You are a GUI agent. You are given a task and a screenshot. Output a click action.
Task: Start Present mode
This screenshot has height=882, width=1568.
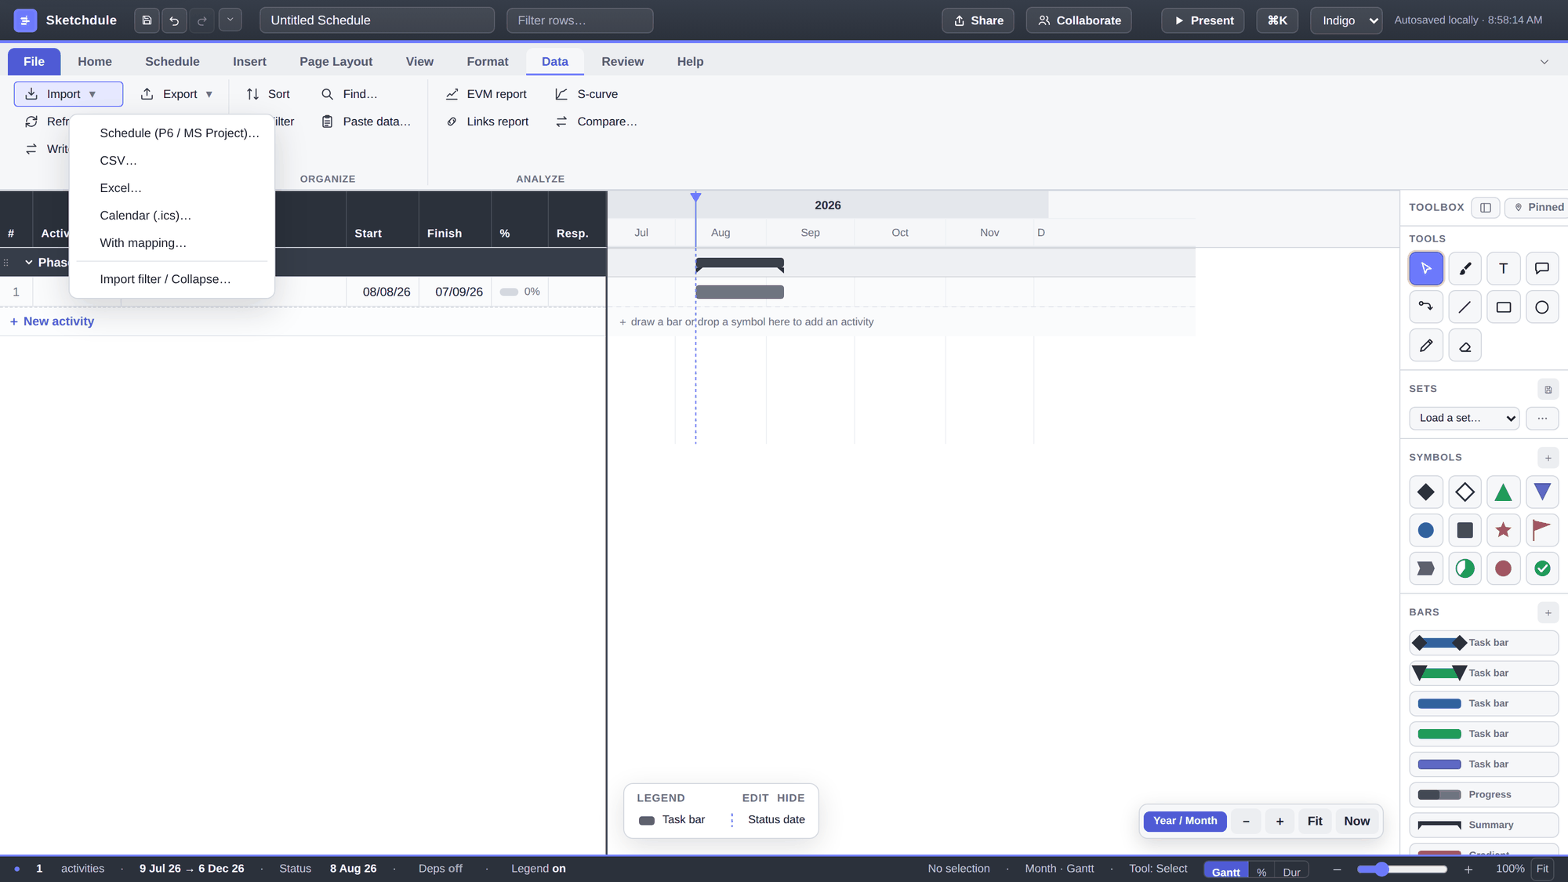click(x=1203, y=20)
